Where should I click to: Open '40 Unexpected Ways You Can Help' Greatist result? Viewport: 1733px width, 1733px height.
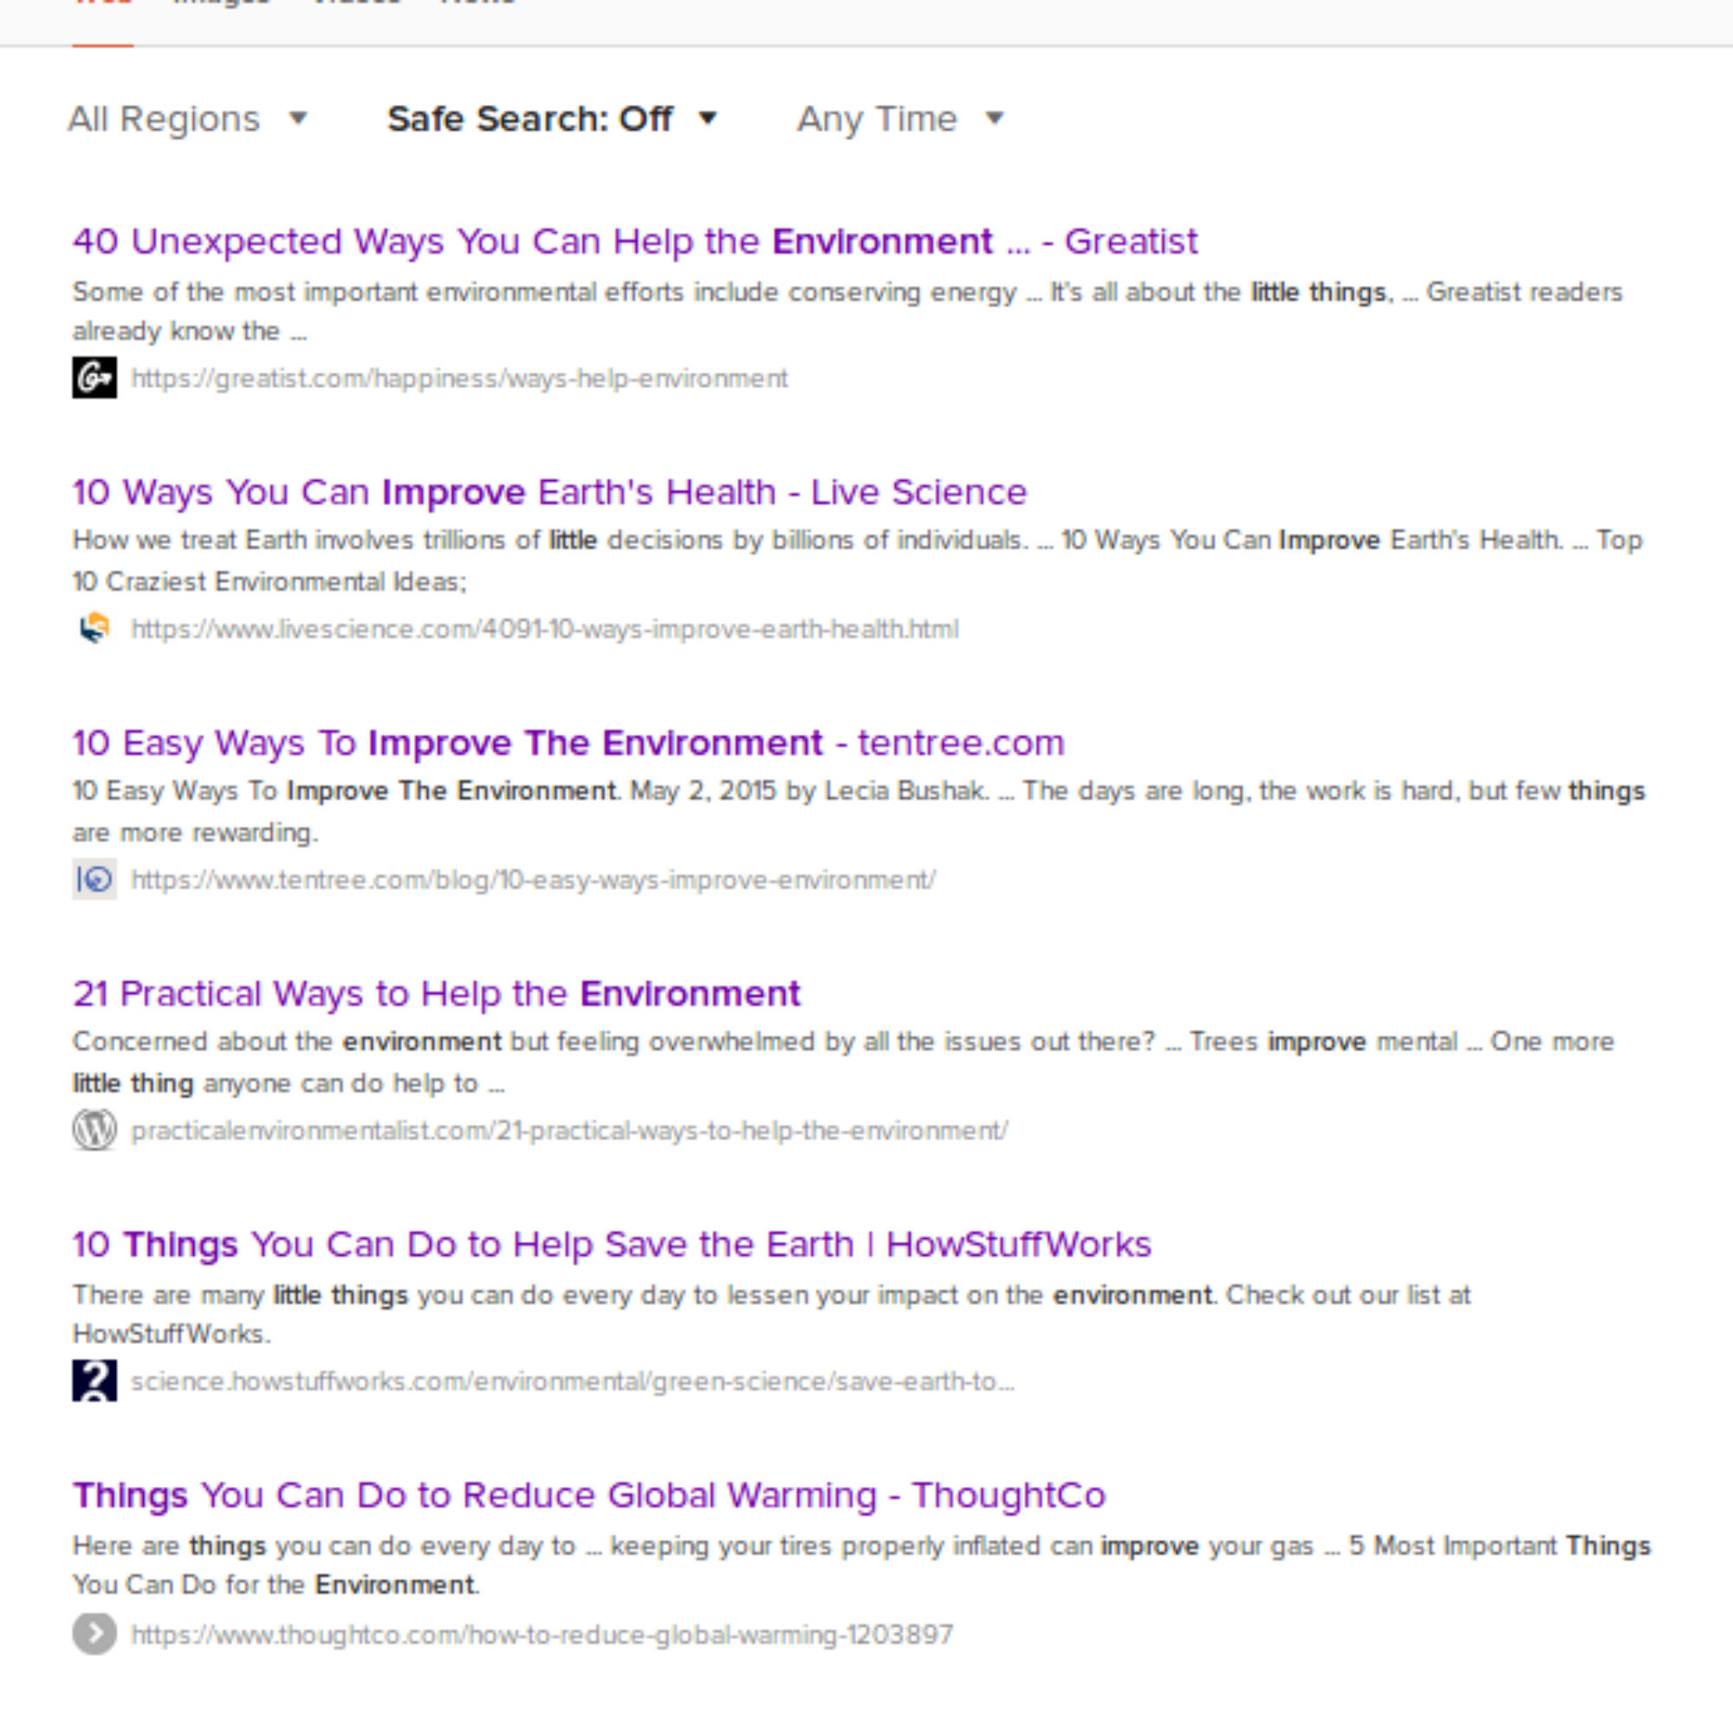pos(635,241)
